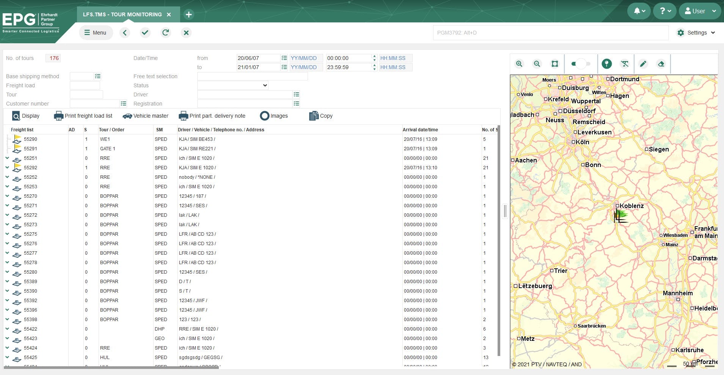
Task: Expand freight list entry 55251
Action: click(x=7, y=158)
